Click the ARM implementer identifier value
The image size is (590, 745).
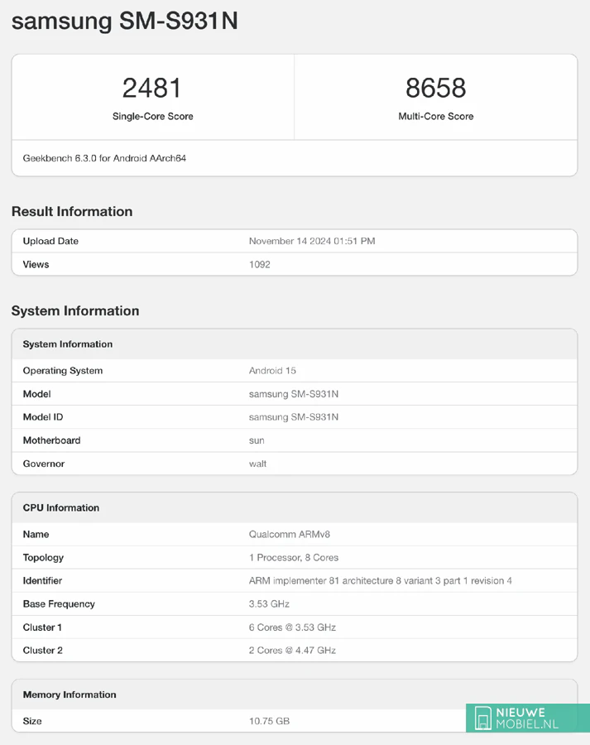point(380,581)
